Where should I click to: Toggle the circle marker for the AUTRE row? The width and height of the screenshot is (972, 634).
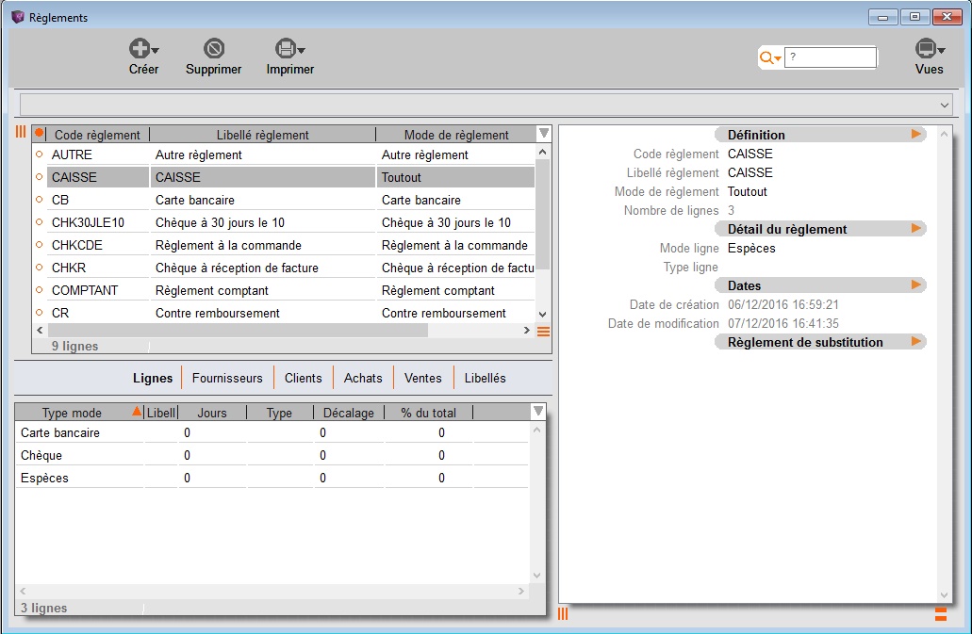40,154
